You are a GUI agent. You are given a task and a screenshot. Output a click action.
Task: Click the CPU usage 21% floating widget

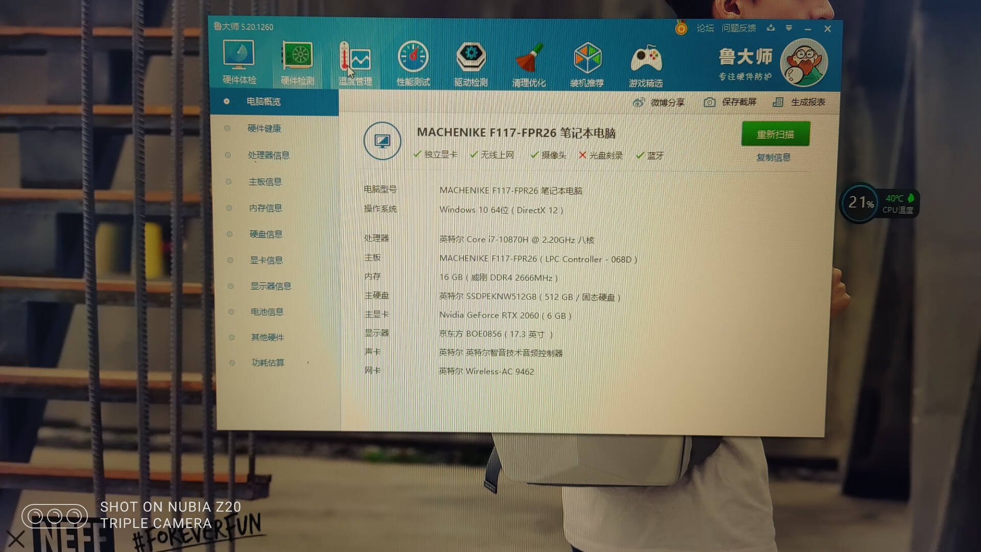(861, 203)
